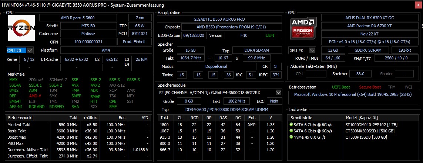Click the Secure Boot label
This screenshot has height=163, width=423.
click(370, 87)
